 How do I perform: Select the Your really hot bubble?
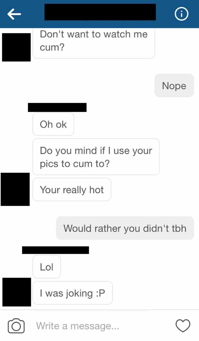click(x=72, y=190)
